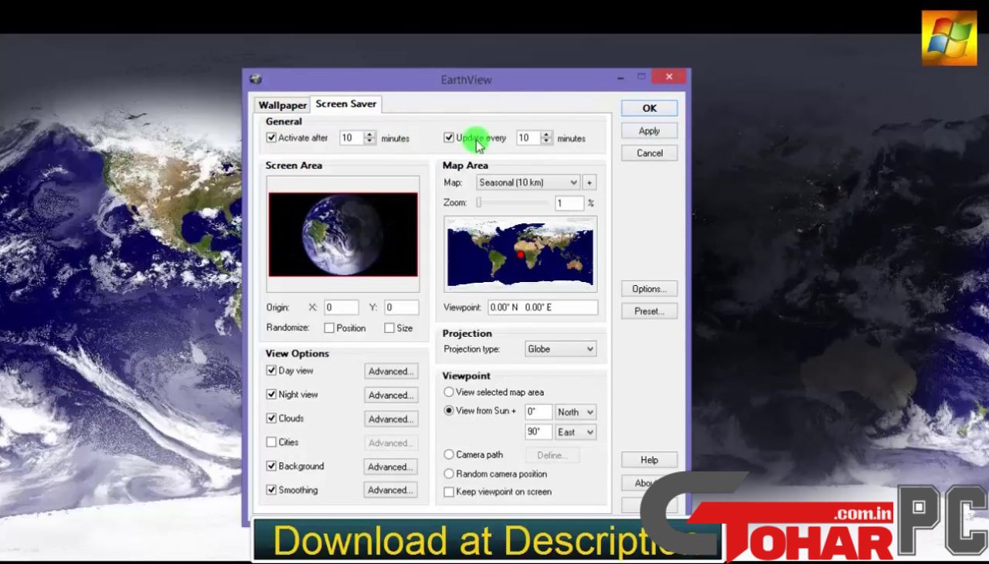Click the Activate after minutes value field
This screenshot has width=989, height=564.
(351, 138)
